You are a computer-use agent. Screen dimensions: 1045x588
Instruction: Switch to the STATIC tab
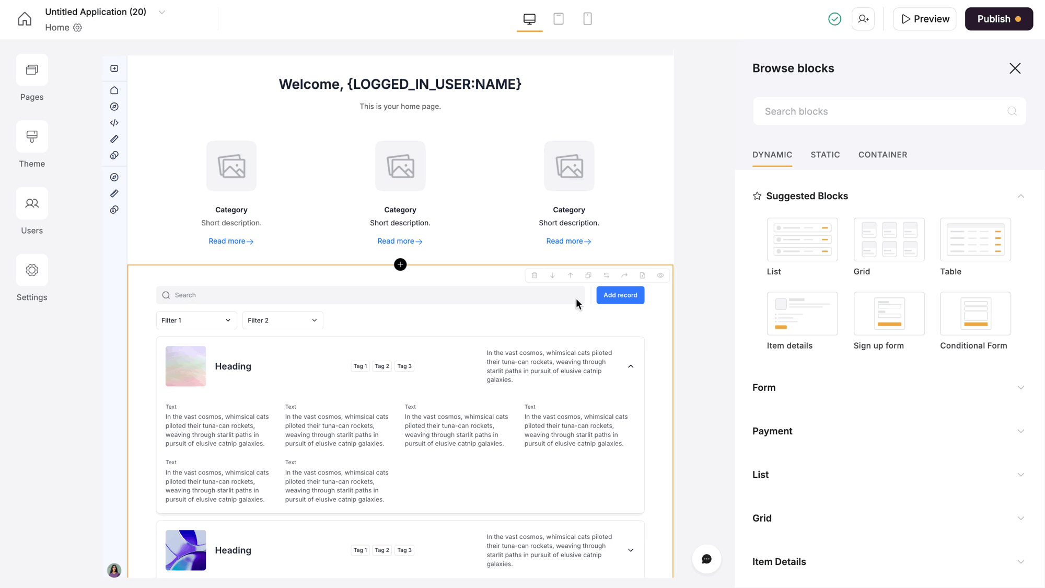pos(825,155)
